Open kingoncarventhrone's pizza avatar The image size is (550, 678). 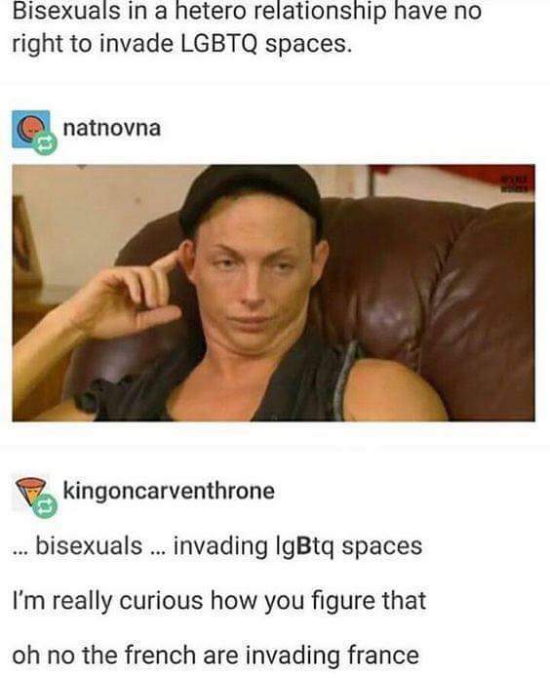coord(30,492)
